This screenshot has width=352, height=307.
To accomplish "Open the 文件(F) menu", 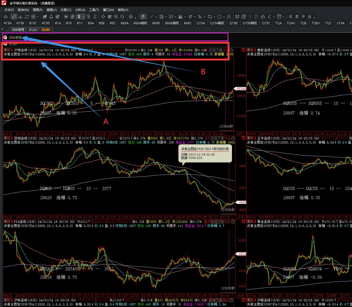I will click(x=9, y=10).
